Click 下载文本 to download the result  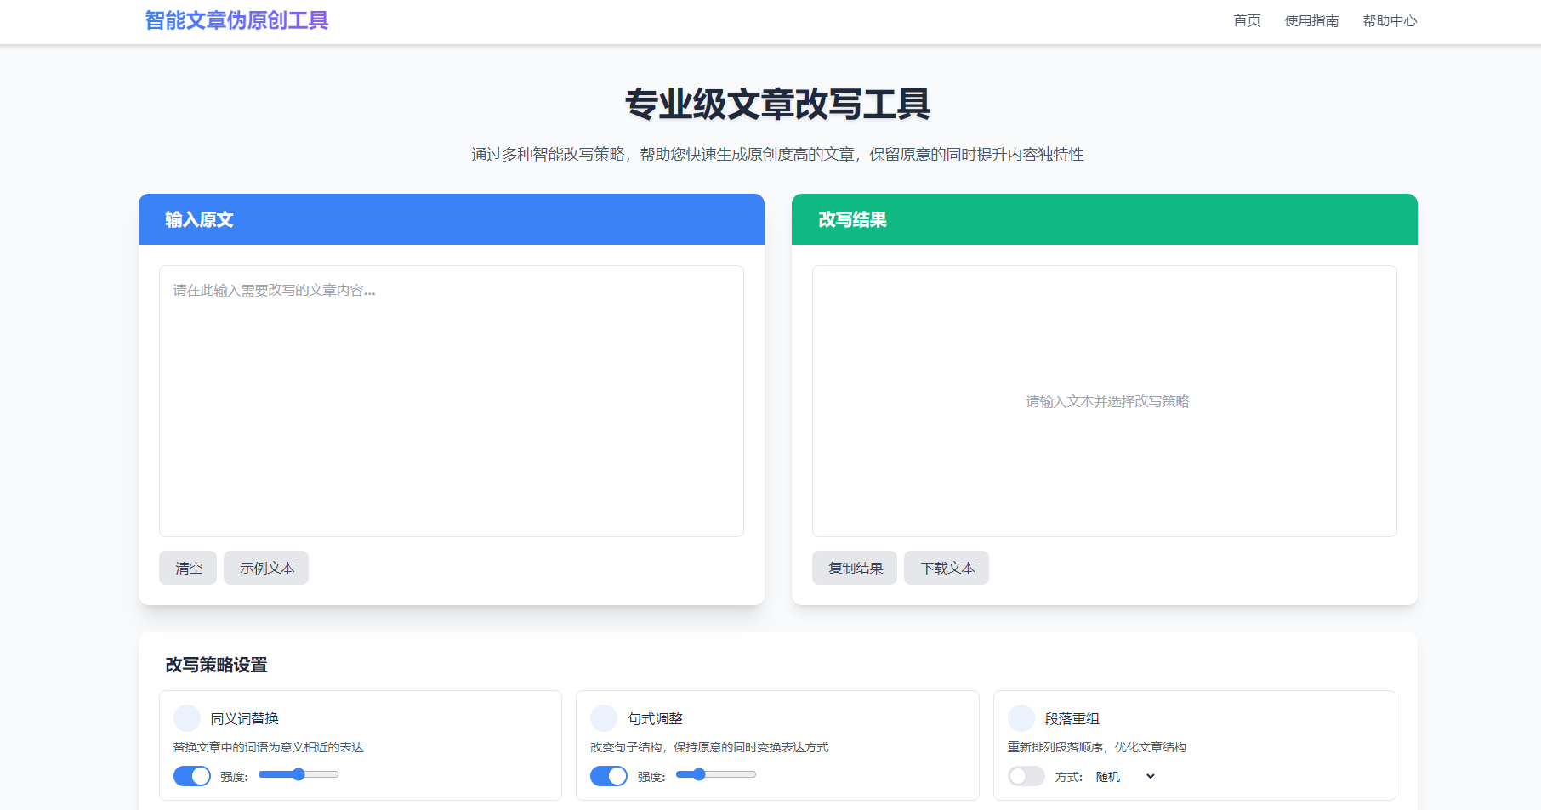click(947, 568)
